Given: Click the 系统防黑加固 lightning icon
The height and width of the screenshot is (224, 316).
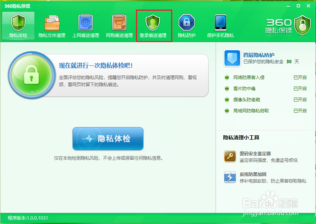Looking at the screenshot, I should click(x=230, y=177).
